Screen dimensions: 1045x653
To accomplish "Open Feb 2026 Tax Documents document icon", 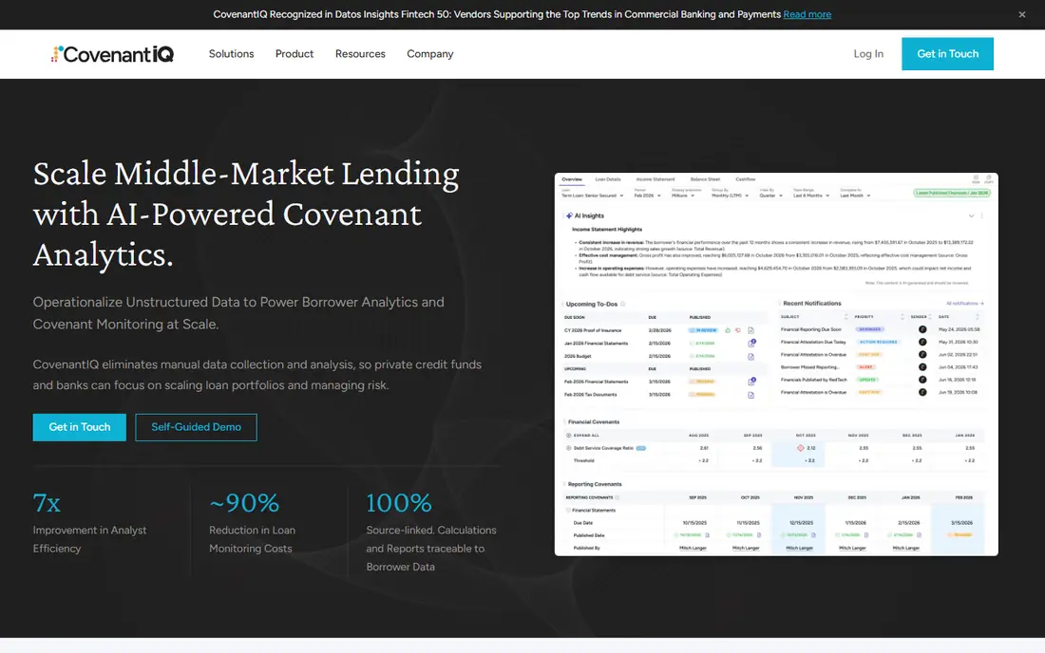I will tap(751, 396).
